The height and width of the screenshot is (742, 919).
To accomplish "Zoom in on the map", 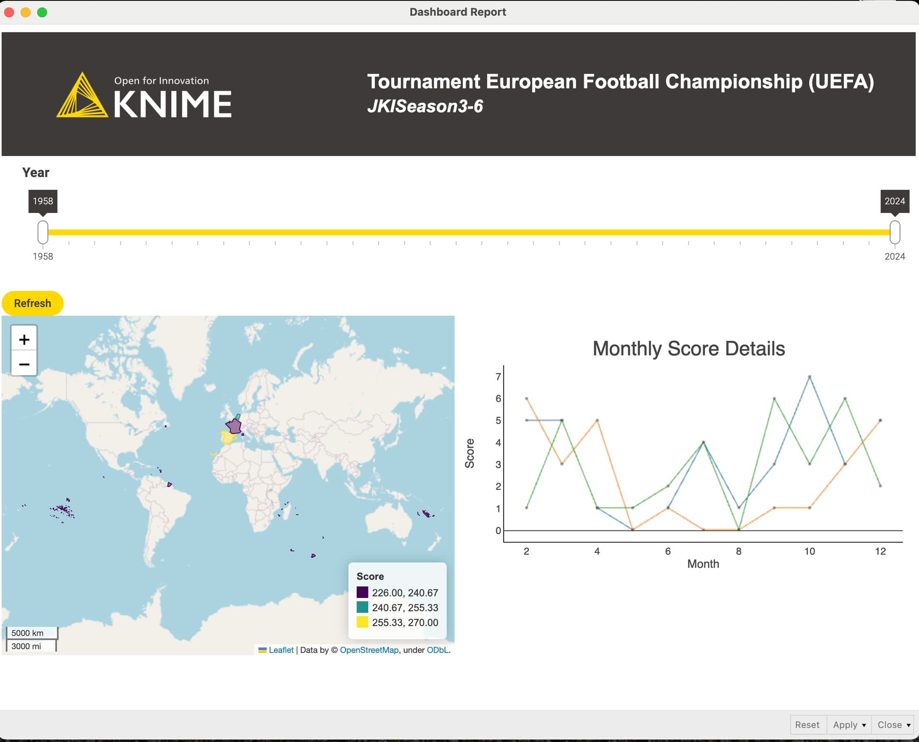I will pyautogui.click(x=24, y=339).
